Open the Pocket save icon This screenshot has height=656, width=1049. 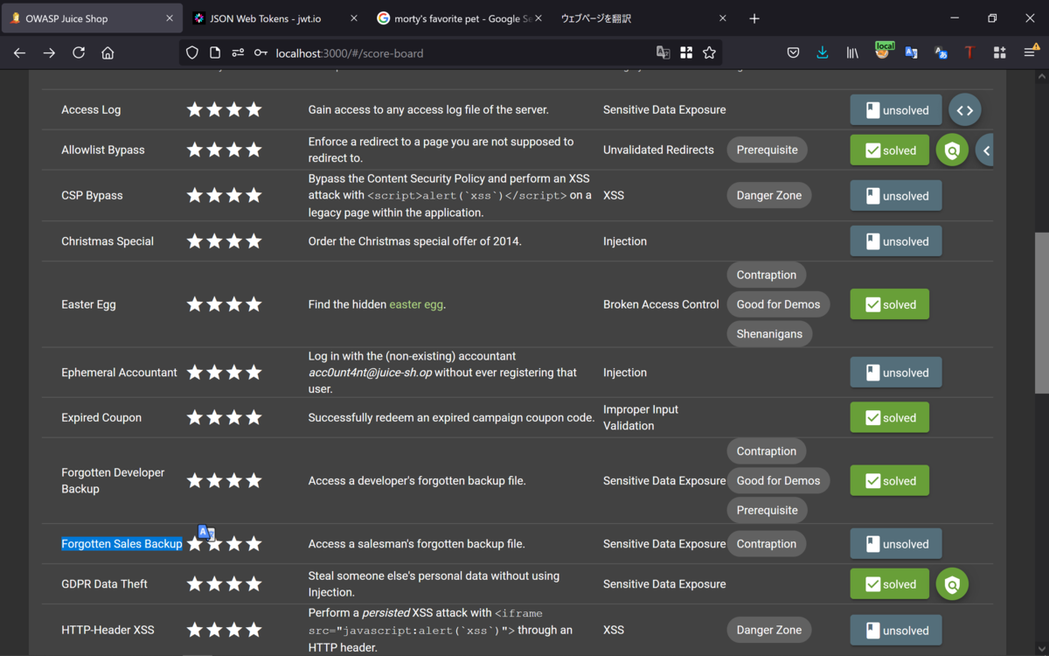pyautogui.click(x=793, y=52)
